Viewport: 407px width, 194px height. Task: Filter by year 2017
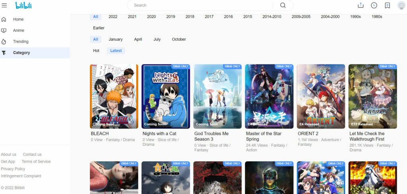pyautogui.click(x=209, y=17)
